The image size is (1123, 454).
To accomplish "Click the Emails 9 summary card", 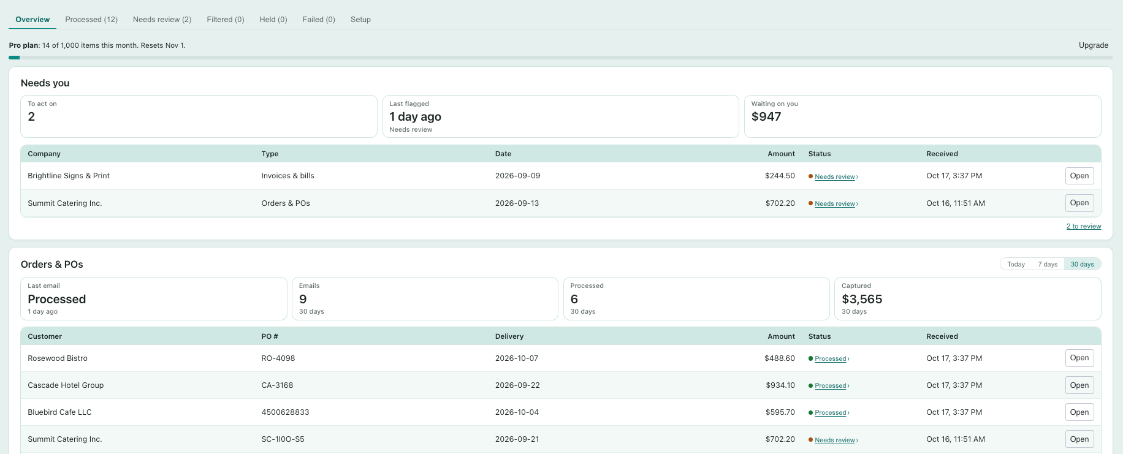I will 425,298.
